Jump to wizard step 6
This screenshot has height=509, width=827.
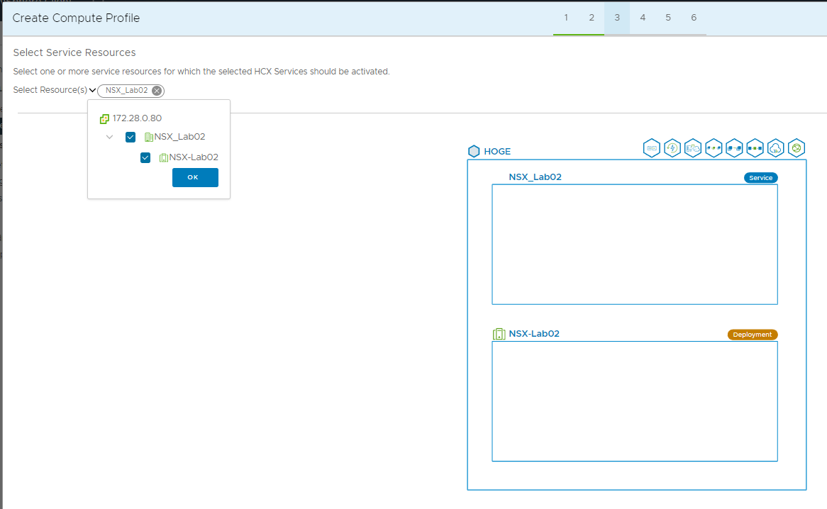tap(694, 18)
